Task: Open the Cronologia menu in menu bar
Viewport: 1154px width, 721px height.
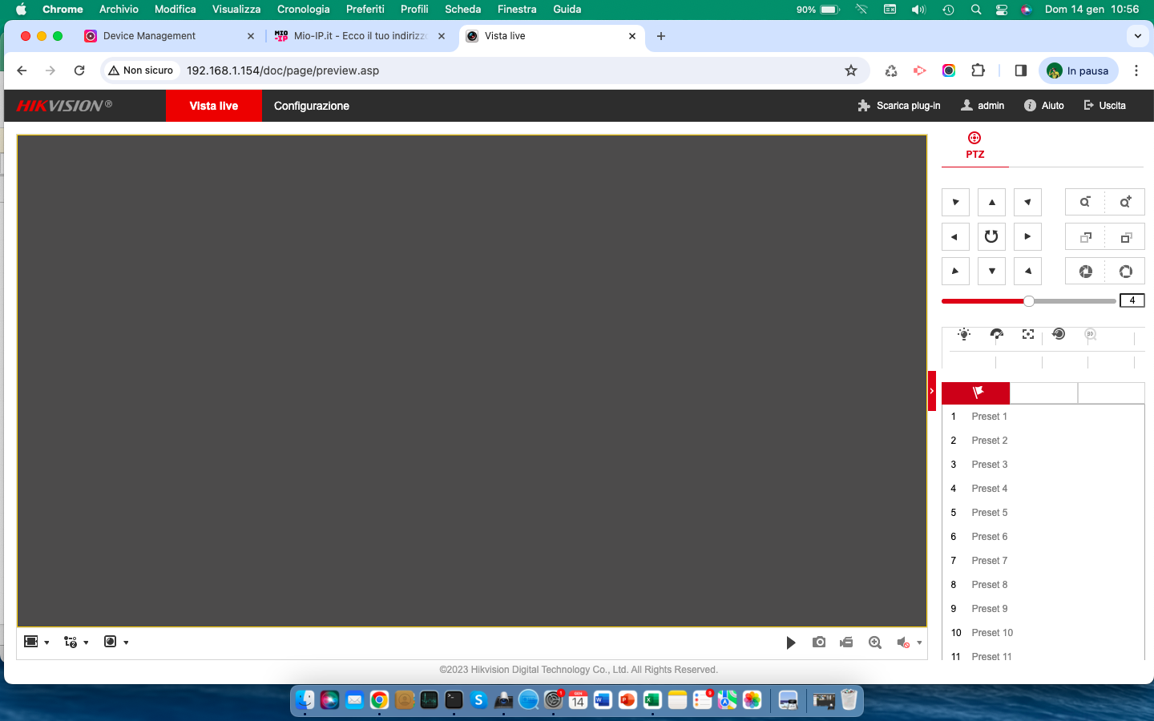Action: click(x=303, y=9)
